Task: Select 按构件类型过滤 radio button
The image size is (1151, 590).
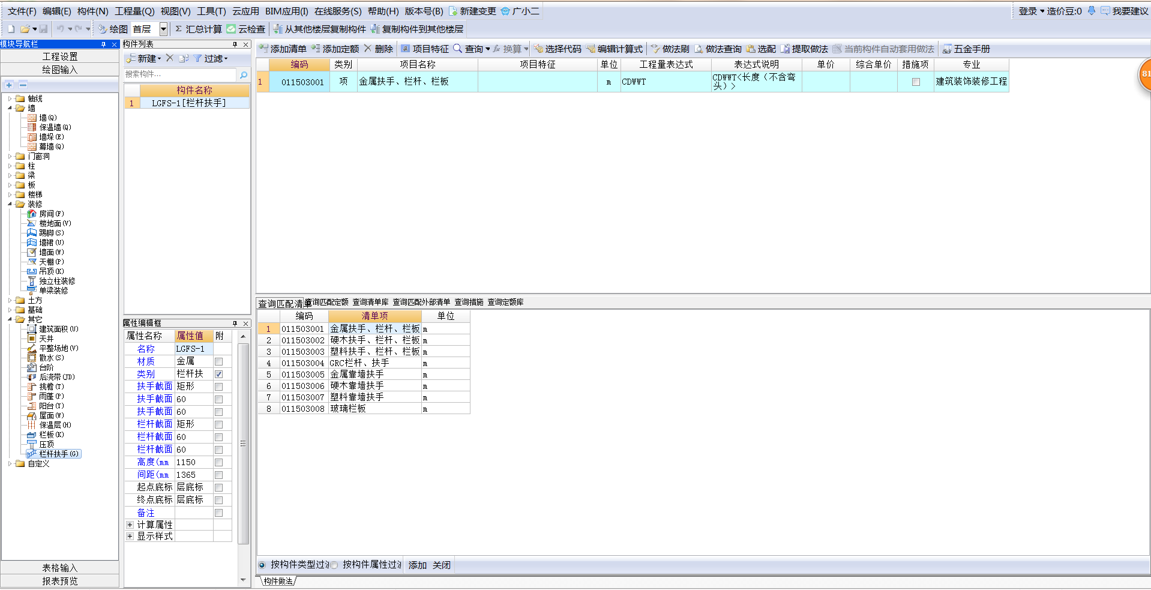Action: coord(262,565)
